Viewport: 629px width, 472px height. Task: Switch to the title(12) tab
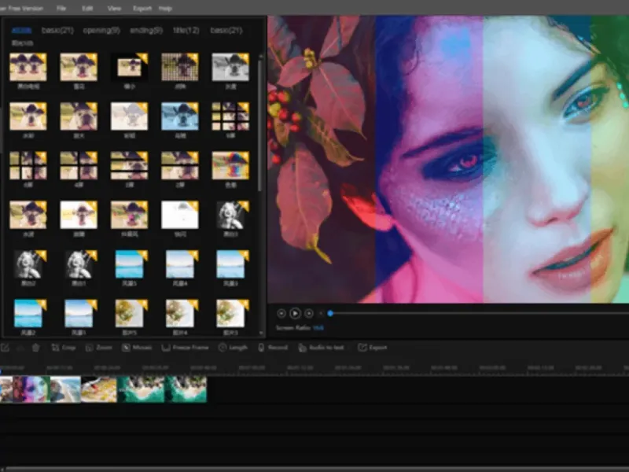tap(186, 30)
